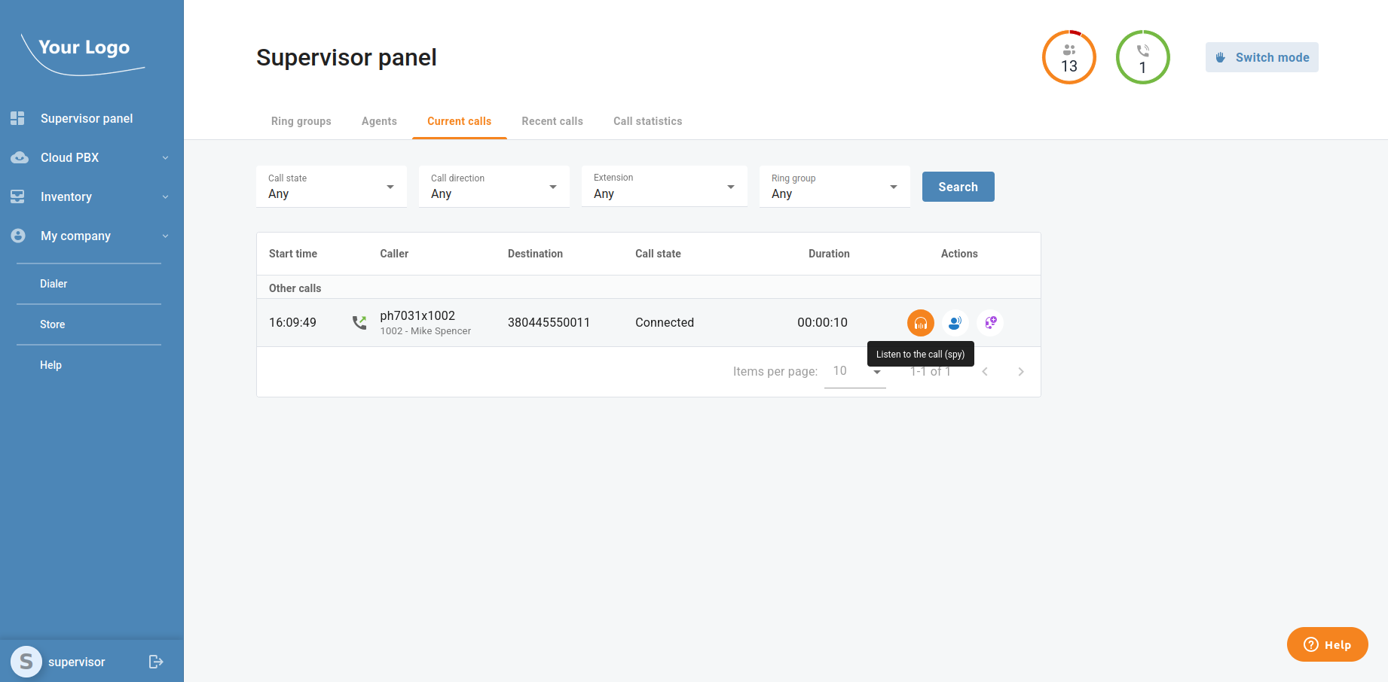Expand the My company sidebar menu
Screen dimensions: 1388x682
coord(90,236)
